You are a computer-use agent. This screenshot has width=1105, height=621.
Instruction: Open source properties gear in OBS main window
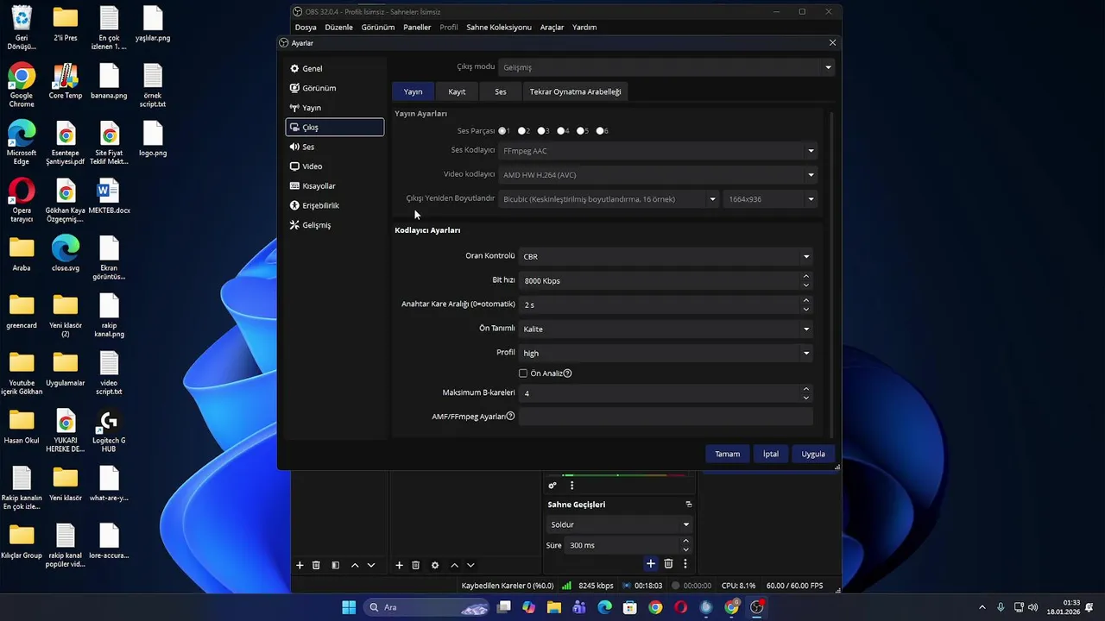pyautogui.click(x=435, y=565)
